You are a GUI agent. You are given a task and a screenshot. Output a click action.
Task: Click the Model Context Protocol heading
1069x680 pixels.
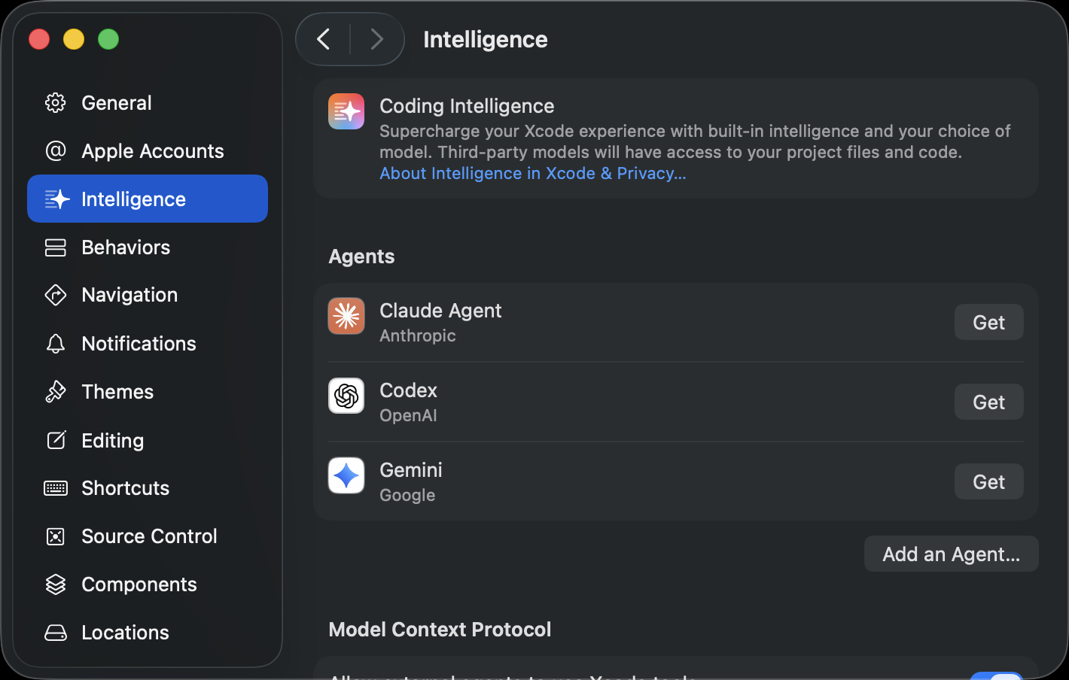[x=440, y=630]
